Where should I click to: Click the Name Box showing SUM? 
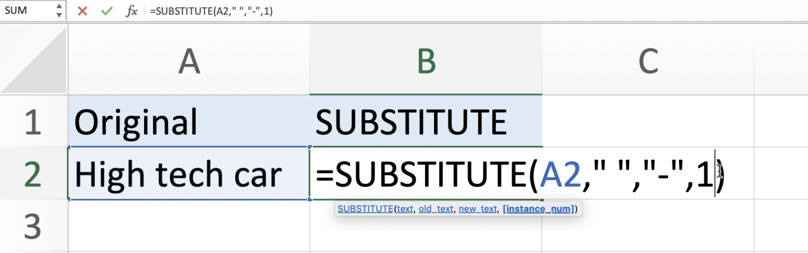(26, 11)
